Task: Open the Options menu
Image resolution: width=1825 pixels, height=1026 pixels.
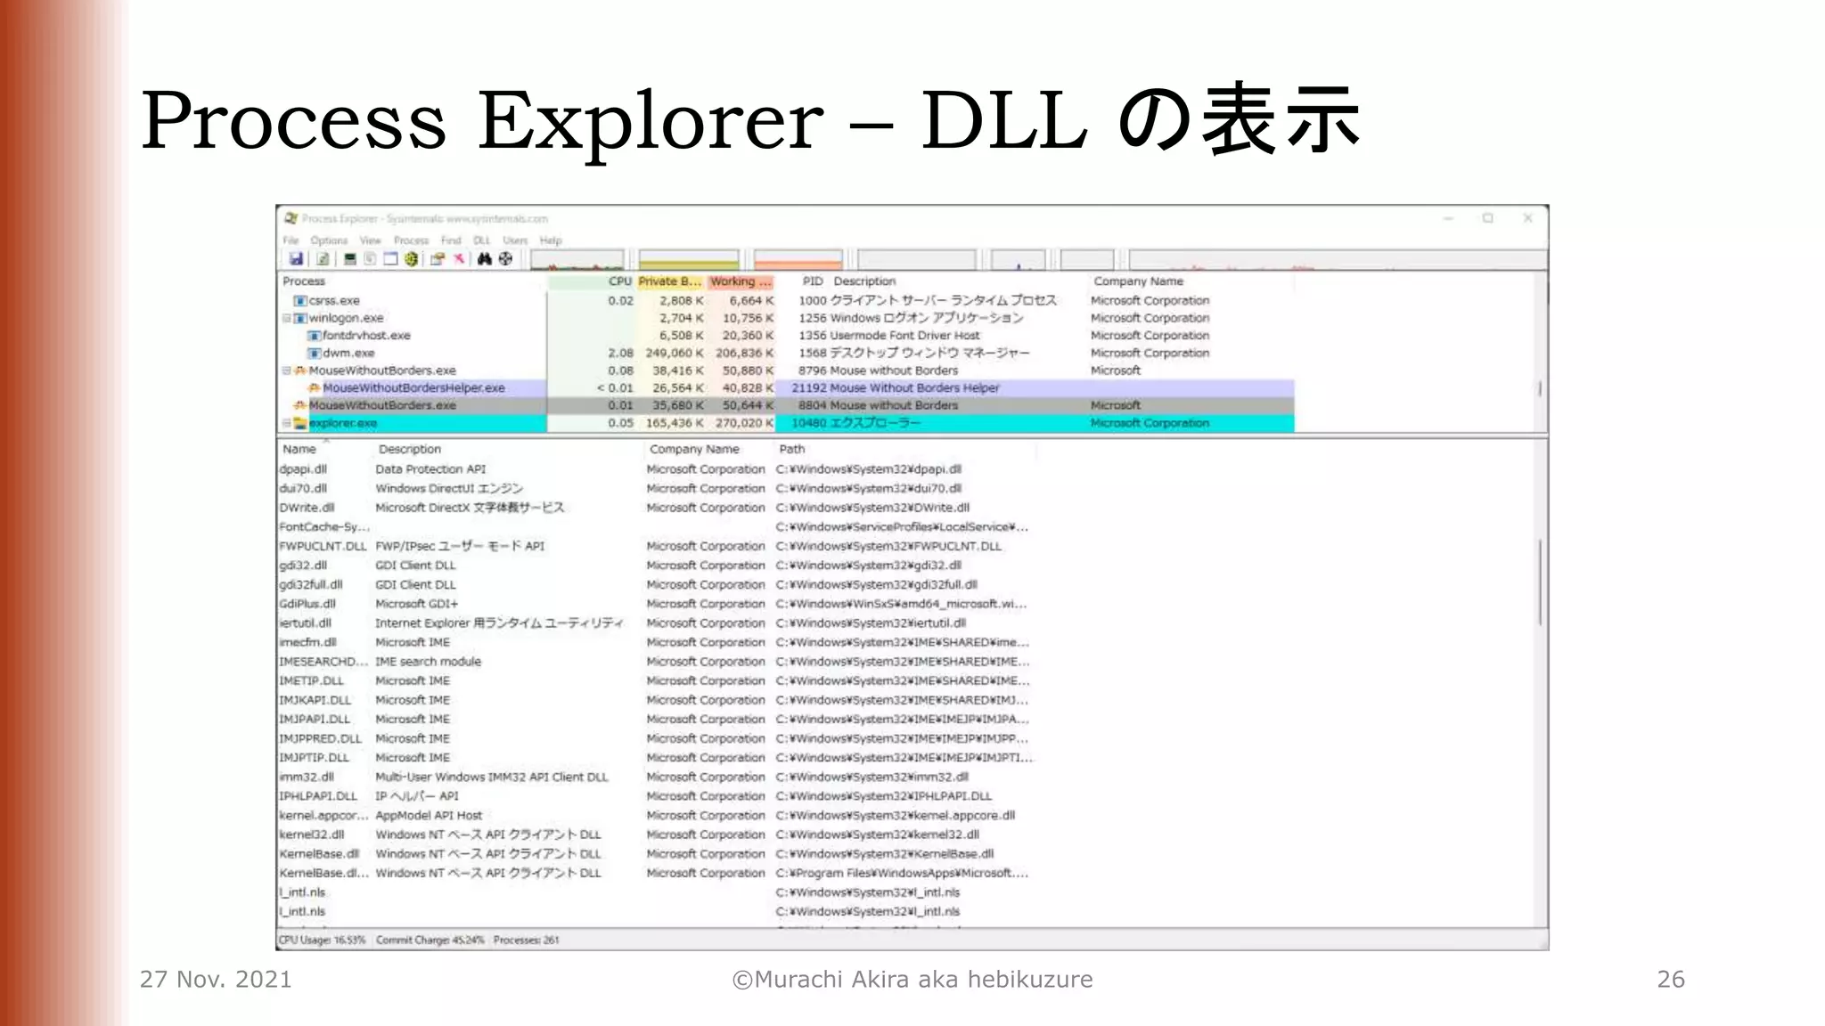Action: 329,240
